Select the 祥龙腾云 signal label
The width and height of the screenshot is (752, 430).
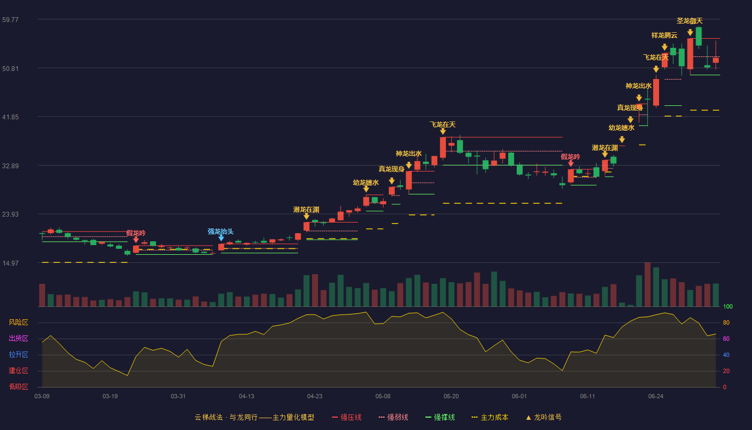(664, 35)
